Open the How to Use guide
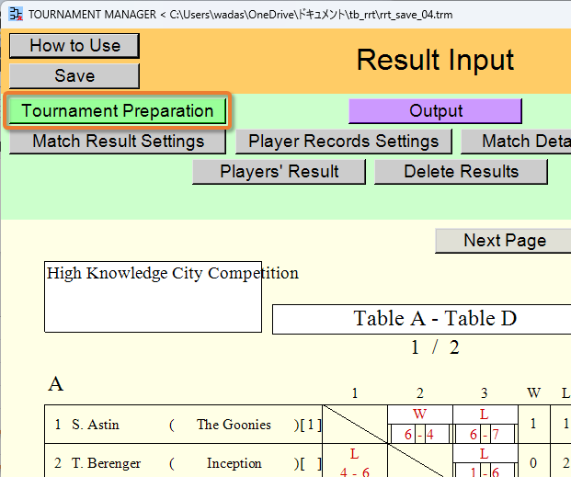Viewport: 571px width, 477px height. 74,46
